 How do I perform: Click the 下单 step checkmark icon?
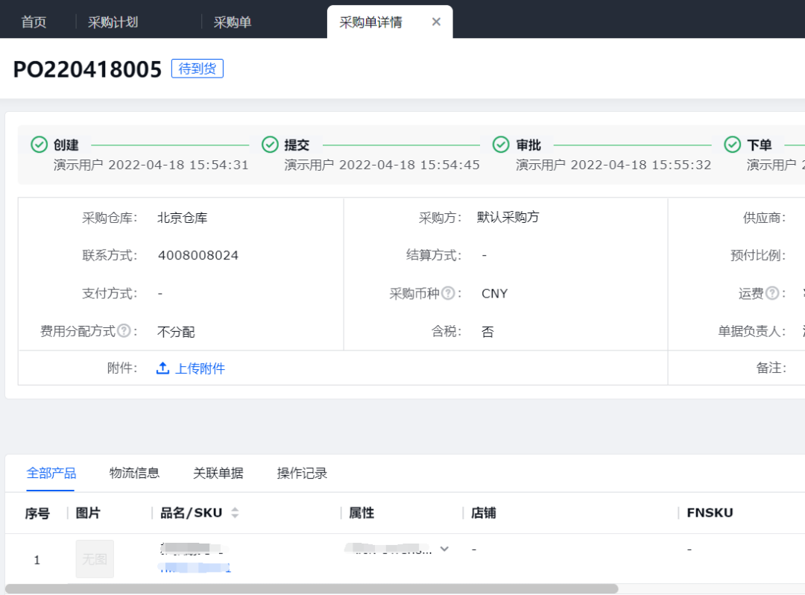(x=733, y=145)
